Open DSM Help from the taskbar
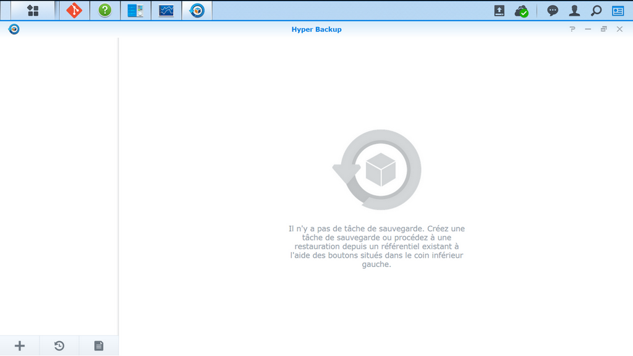 (x=105, y=11)
